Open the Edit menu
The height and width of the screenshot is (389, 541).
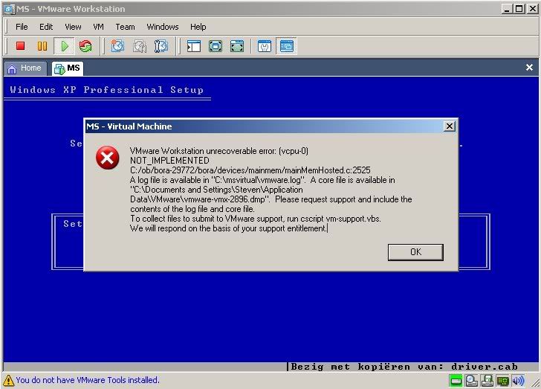click(x=46, y=27)
